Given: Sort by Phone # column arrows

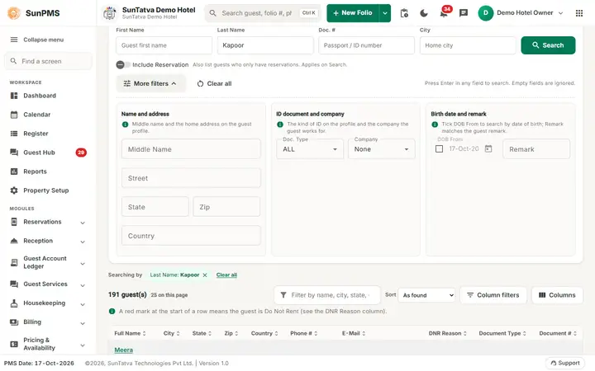Looking at the screenshot, I should click(316, 334).
